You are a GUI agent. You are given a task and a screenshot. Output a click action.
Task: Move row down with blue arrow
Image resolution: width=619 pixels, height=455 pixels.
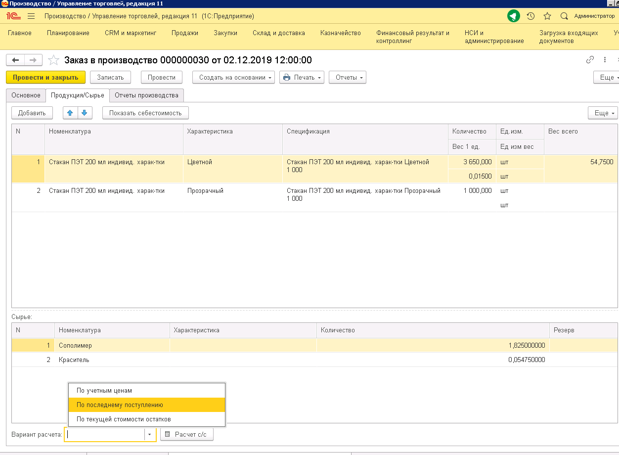pyautogui.click(x=85, y=113)
